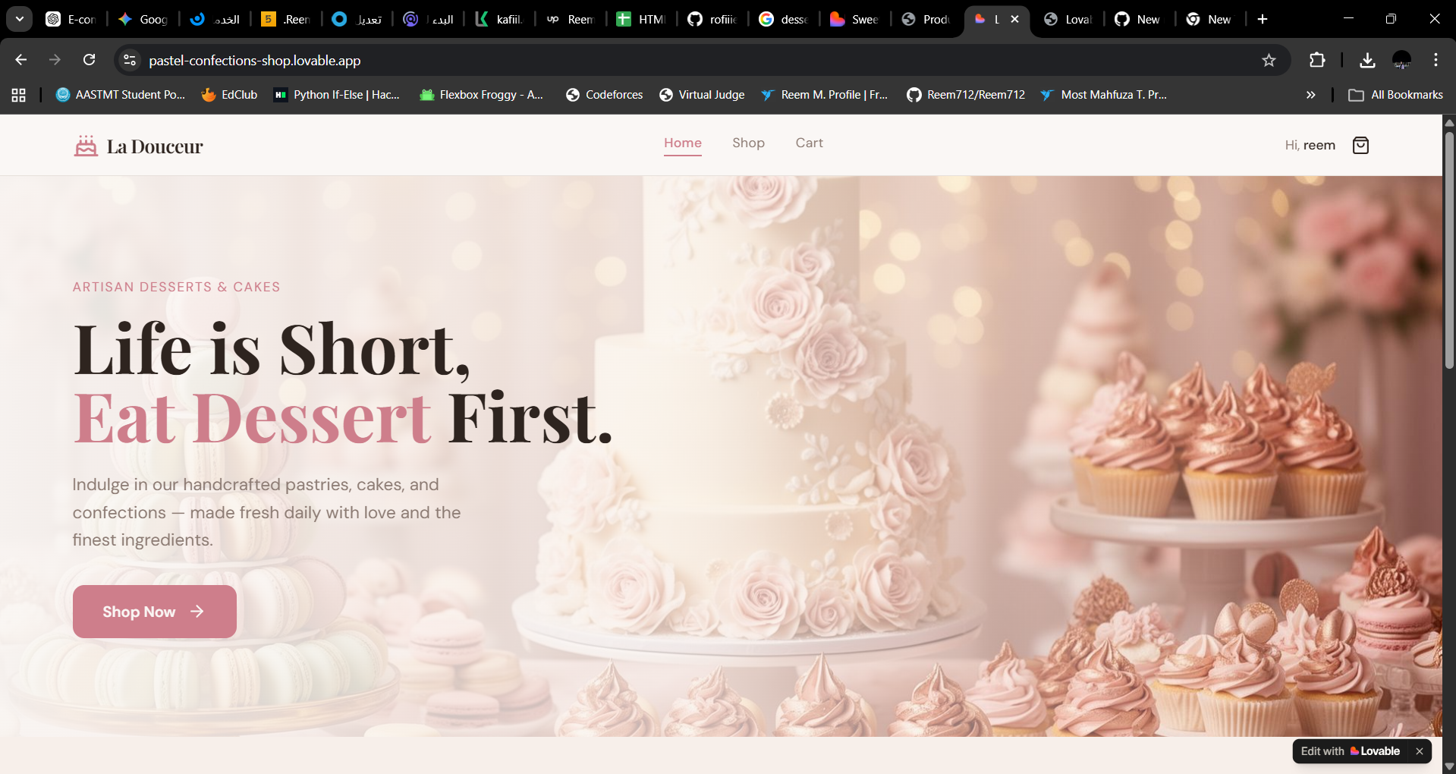
Task: Open the Chrome profile avatar
Action: pyautogui.click(x=1401, y=60)
